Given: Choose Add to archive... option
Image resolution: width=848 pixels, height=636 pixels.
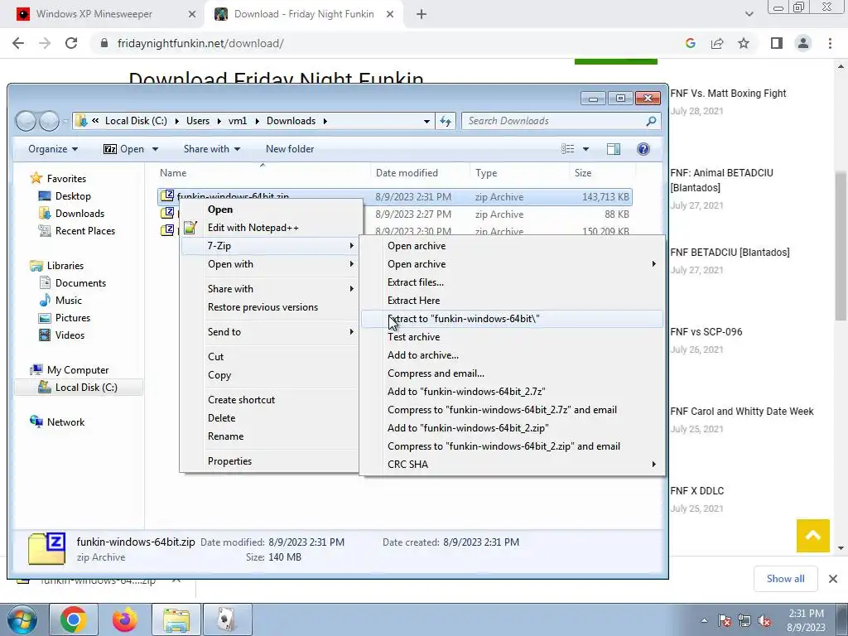Looking at the screenshot, I should [x=512, y=355].
